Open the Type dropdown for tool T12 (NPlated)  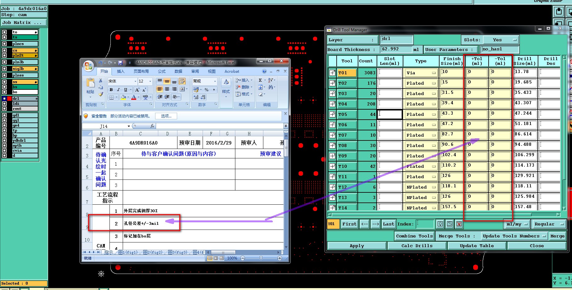[x=421, y=187]
